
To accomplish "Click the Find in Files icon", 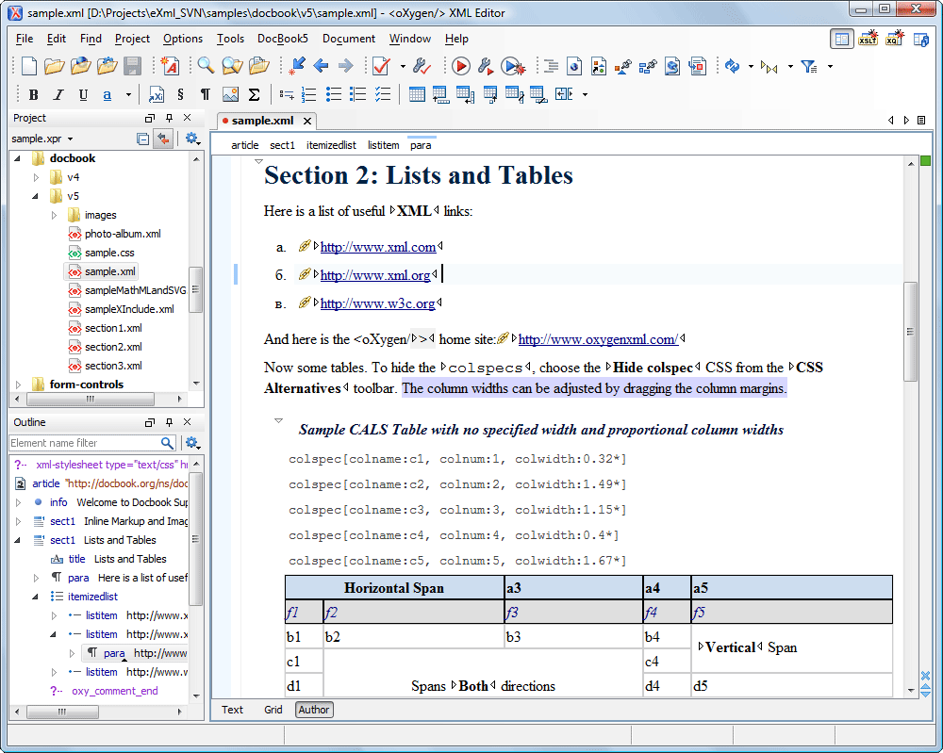I will pos(232,66).
